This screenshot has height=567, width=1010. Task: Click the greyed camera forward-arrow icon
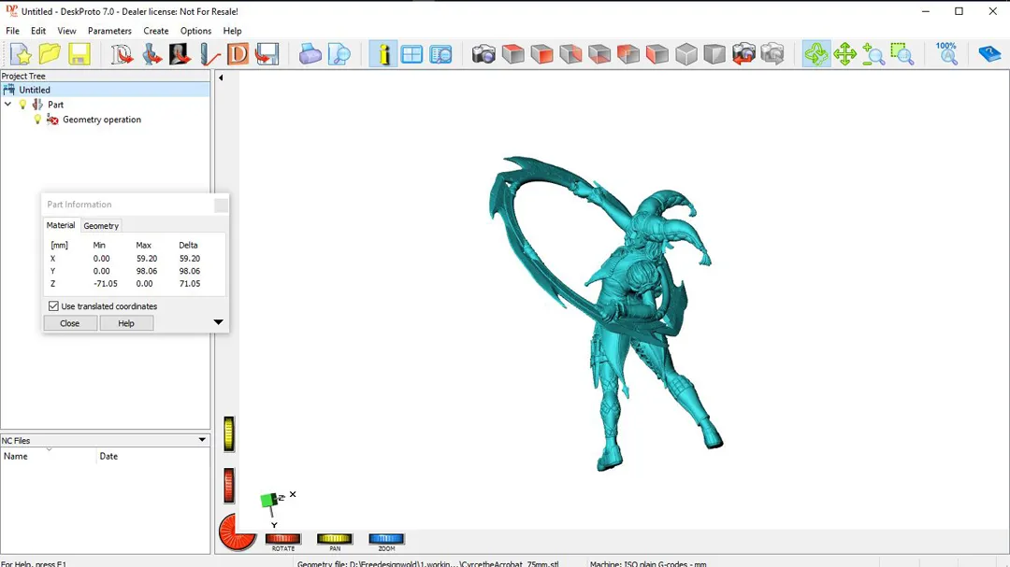point(772,55)
